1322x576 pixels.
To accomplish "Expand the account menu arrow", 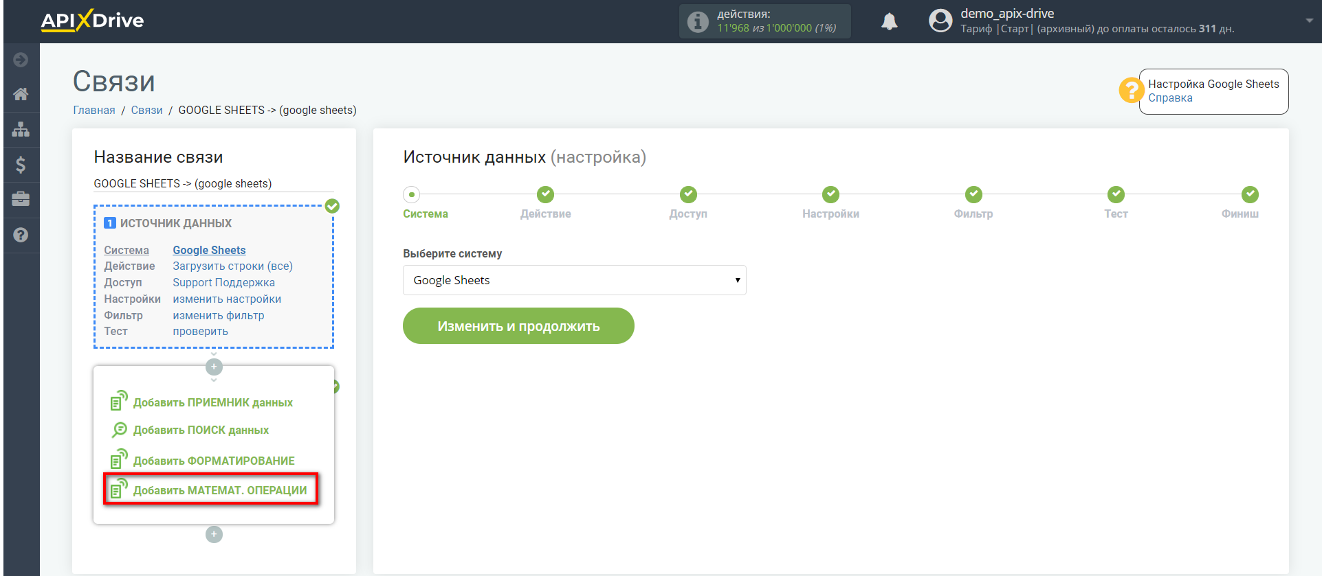I will pos(1309,21).
